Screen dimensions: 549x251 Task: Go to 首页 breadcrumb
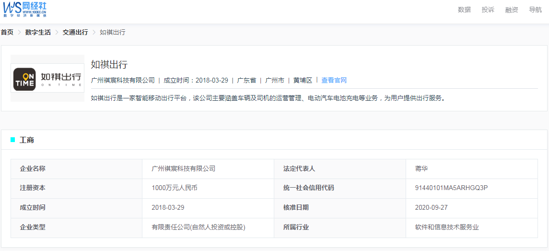coord(7,32)
